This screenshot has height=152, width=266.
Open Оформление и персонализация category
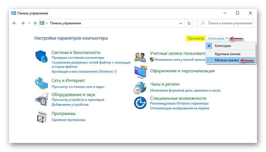(182, 71)
